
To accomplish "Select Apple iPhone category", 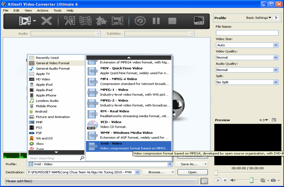I will [56, 95].
